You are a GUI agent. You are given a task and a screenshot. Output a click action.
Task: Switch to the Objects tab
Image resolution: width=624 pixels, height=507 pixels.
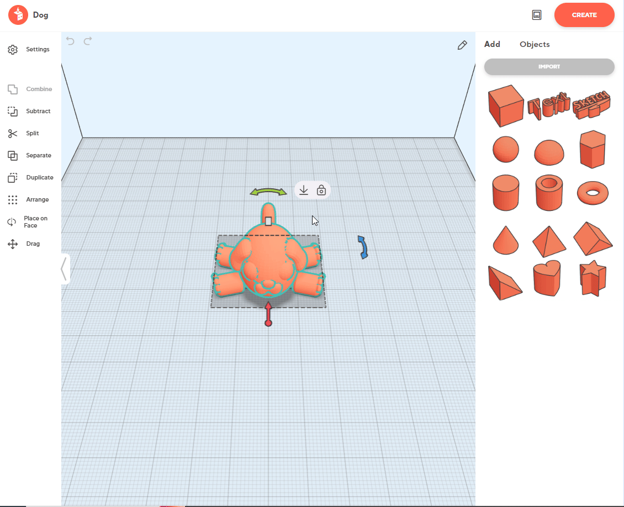[x=534, y=45]
